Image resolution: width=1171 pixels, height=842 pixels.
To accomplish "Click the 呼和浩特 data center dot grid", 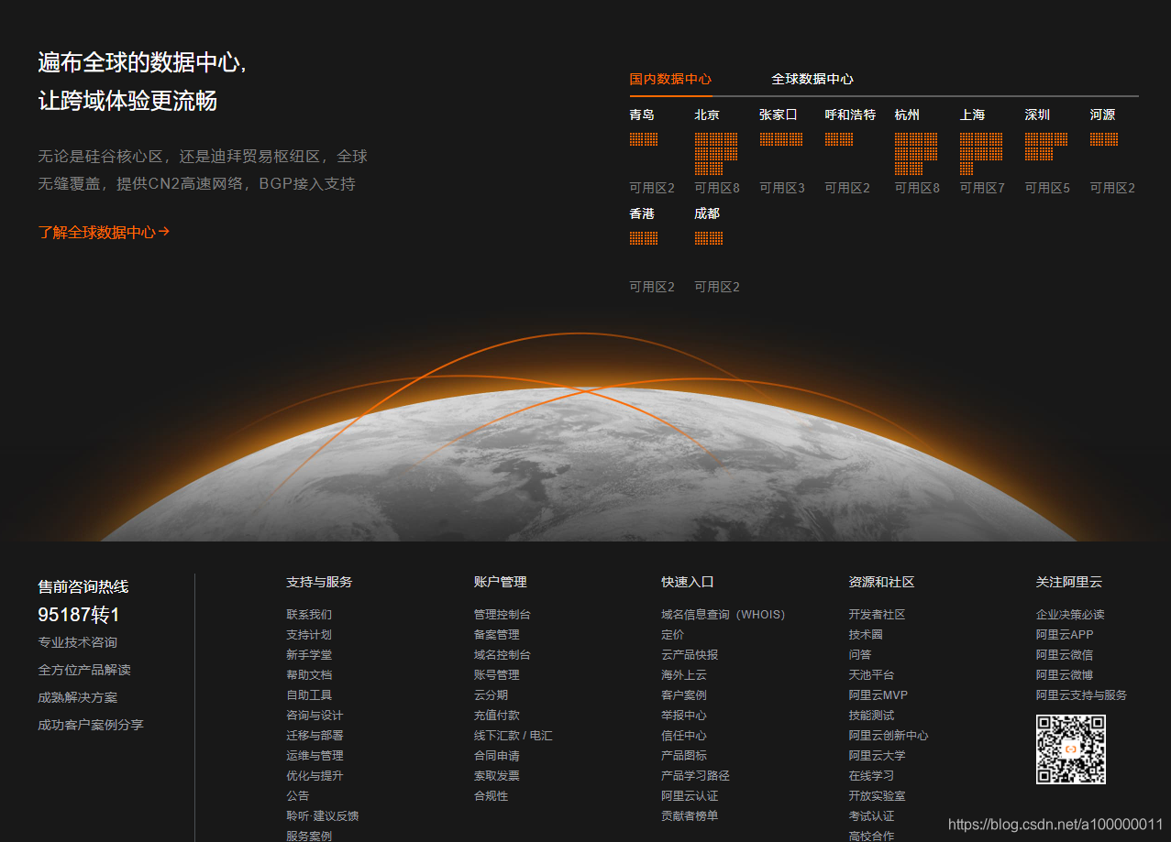I will (x=839, y=139).
